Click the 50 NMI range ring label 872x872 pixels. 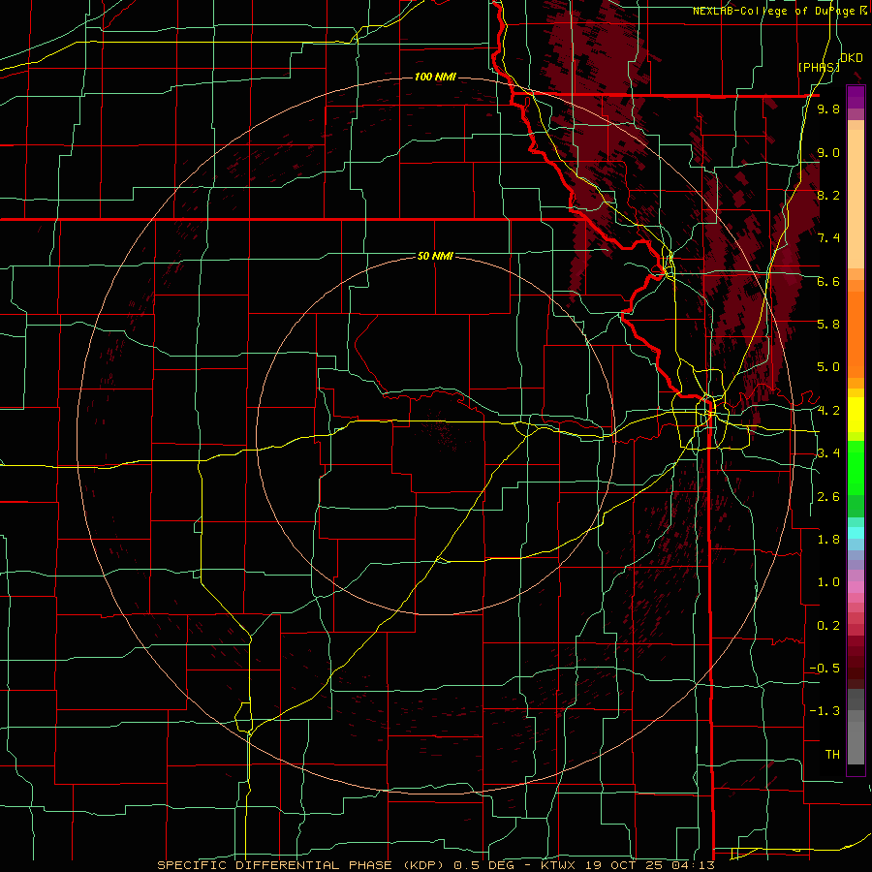[435, 256]
